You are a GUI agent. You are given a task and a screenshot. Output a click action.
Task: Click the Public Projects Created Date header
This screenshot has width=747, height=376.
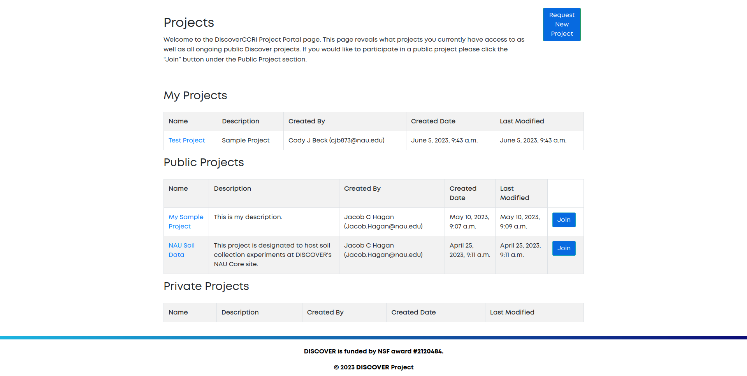470,193
